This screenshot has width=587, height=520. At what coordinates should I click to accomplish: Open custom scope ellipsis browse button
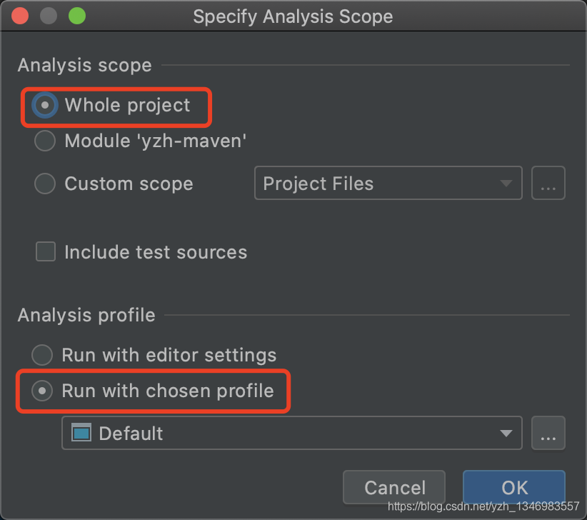tap(548, 184)
